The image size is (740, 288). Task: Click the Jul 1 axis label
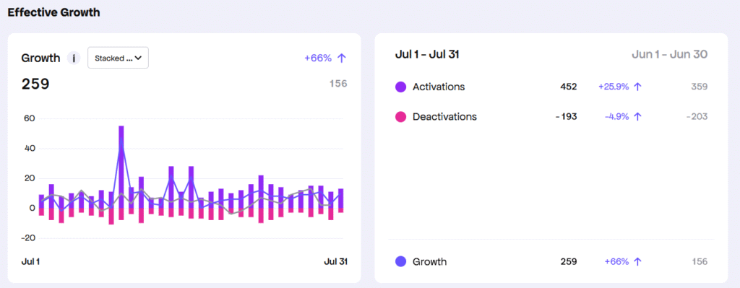[30, 261]
